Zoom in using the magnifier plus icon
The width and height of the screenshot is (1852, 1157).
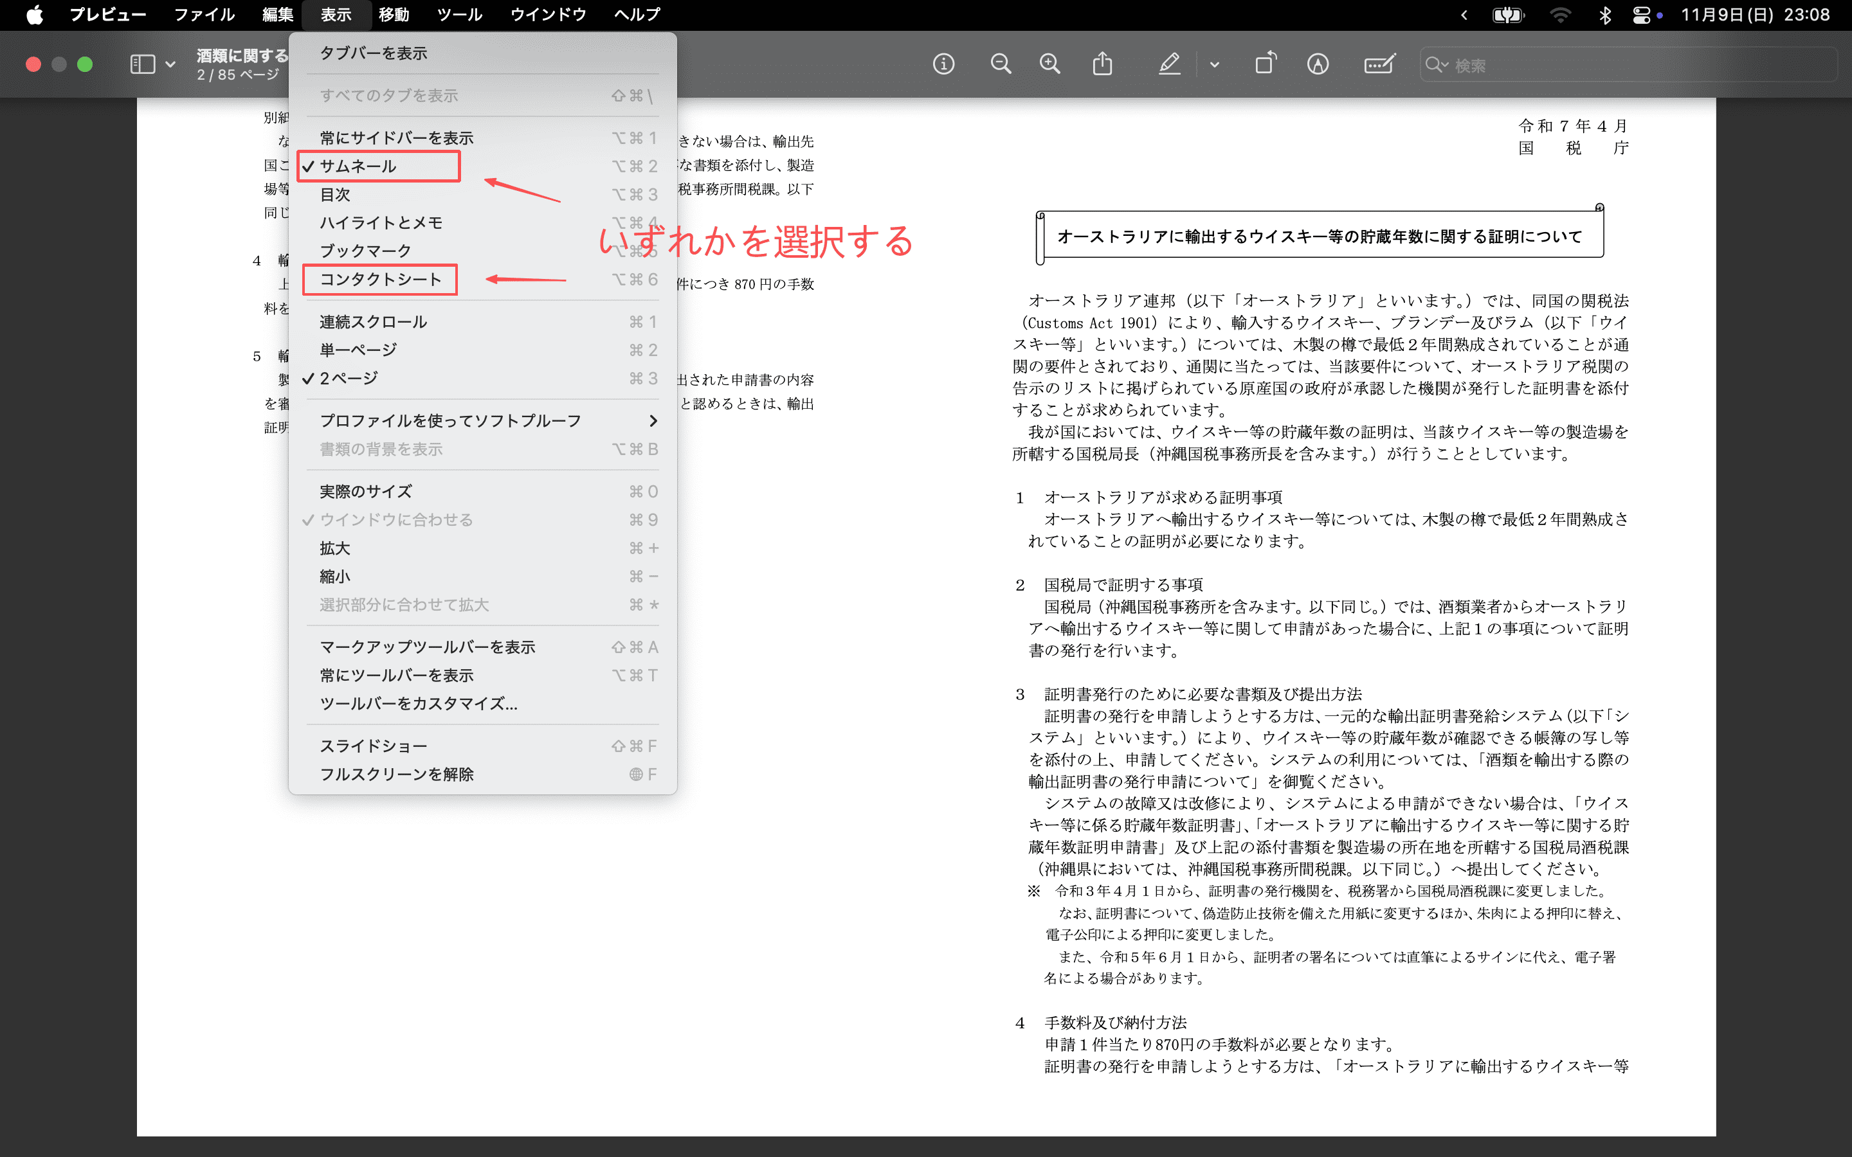click(1049, 64)
